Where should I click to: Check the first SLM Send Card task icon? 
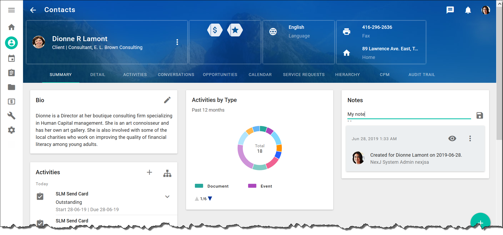[x=40, y=196]
